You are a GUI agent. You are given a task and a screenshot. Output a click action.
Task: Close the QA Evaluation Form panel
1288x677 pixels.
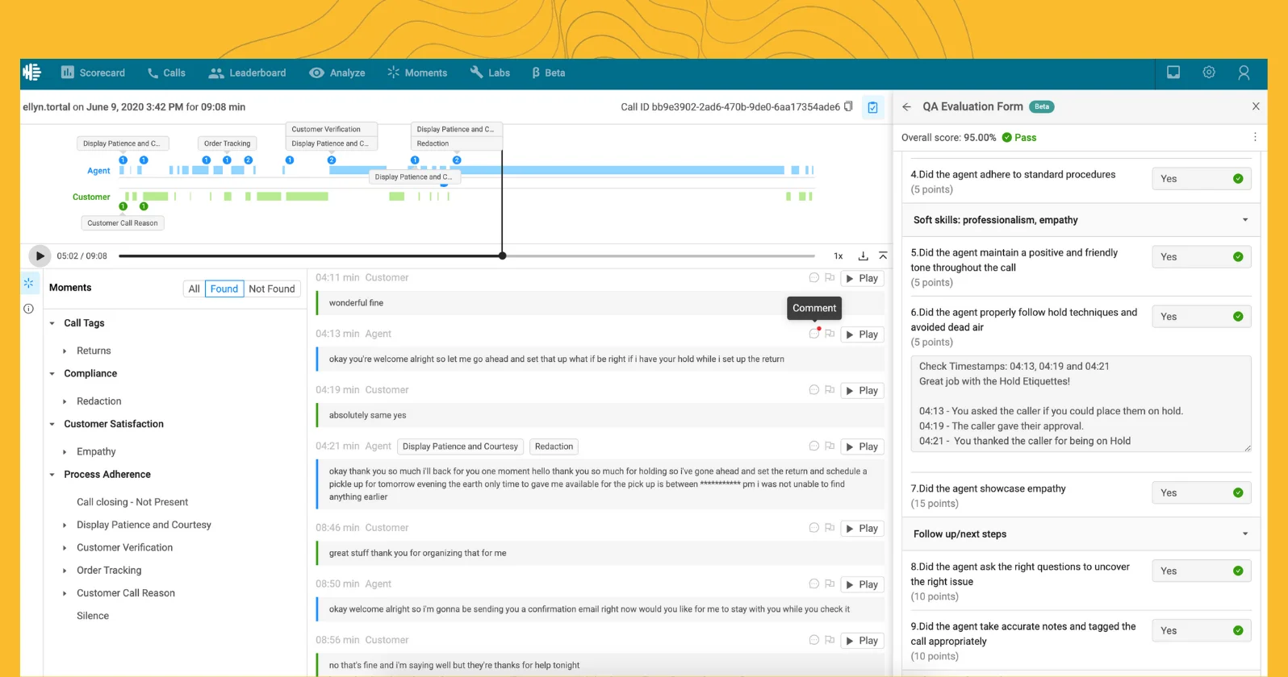(x=1256, y=106)
